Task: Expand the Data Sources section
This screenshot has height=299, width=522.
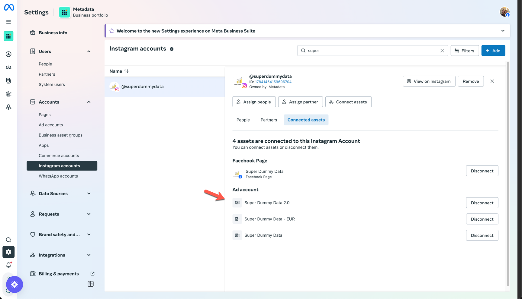Action: click(x=89, y=194)
